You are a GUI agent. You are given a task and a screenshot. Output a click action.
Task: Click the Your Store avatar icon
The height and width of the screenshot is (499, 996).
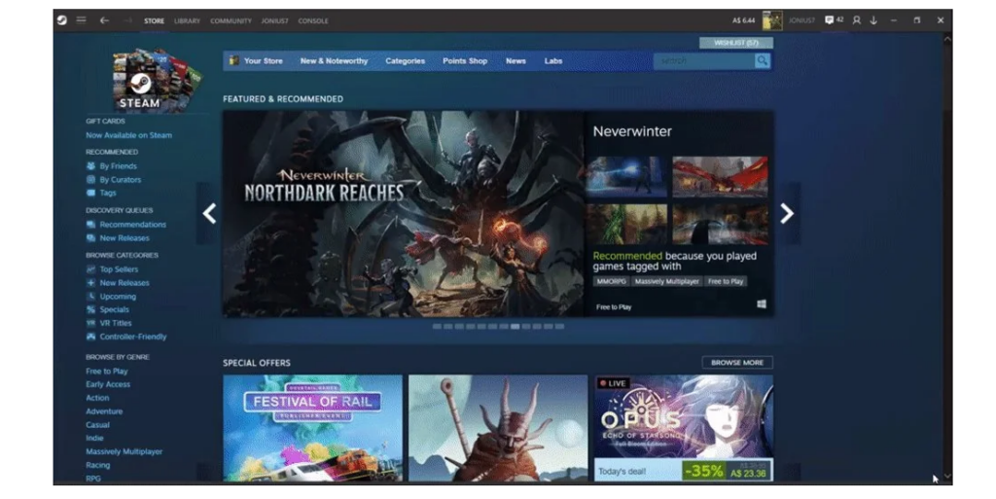click(x=233, y=60)
